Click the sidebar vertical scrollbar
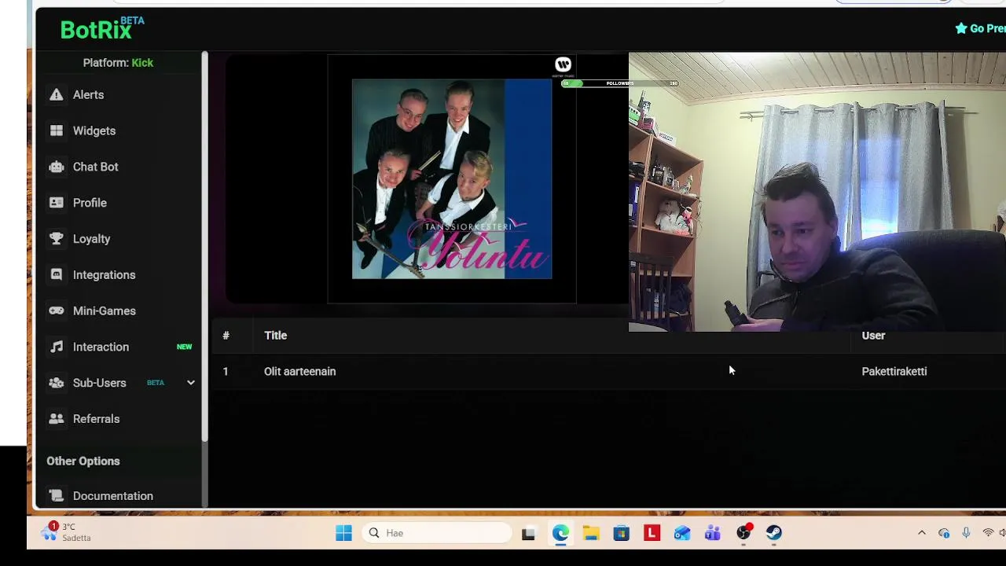1006x566 pixels. click(204, 246)
